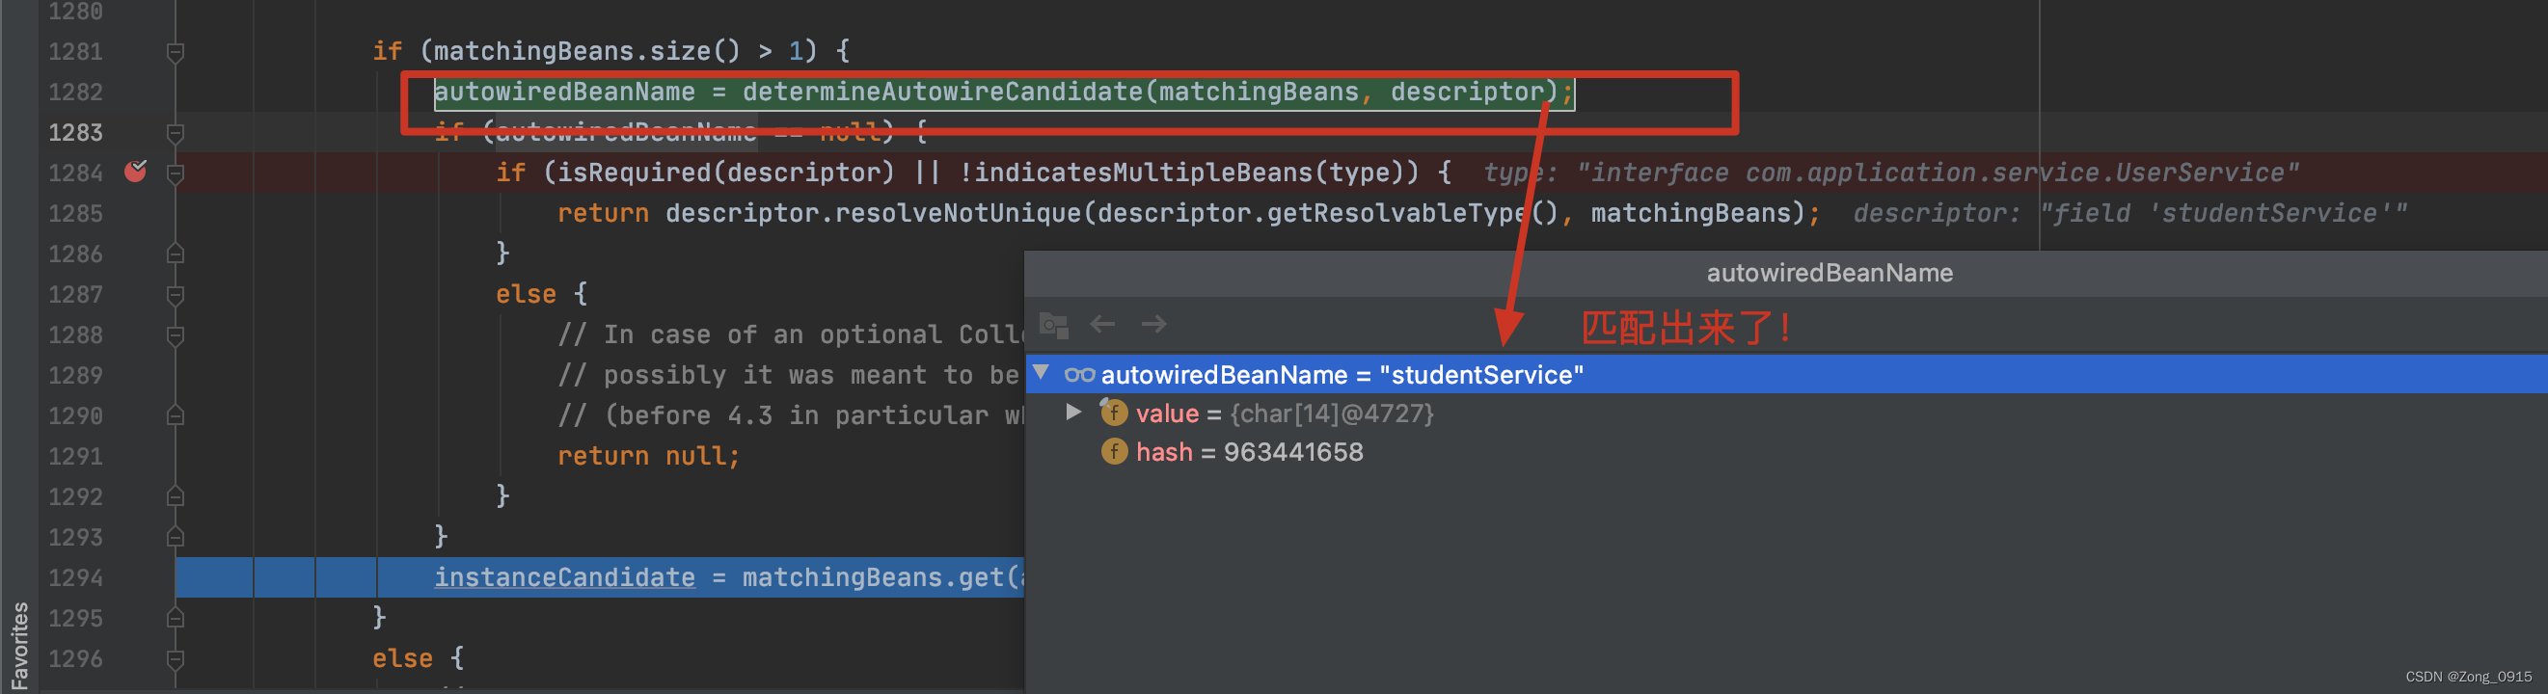Viewport: 2548px width, 694px height.
Task: Click the glasses watch icon beside autowiredBeanName
Action: 1078,375
